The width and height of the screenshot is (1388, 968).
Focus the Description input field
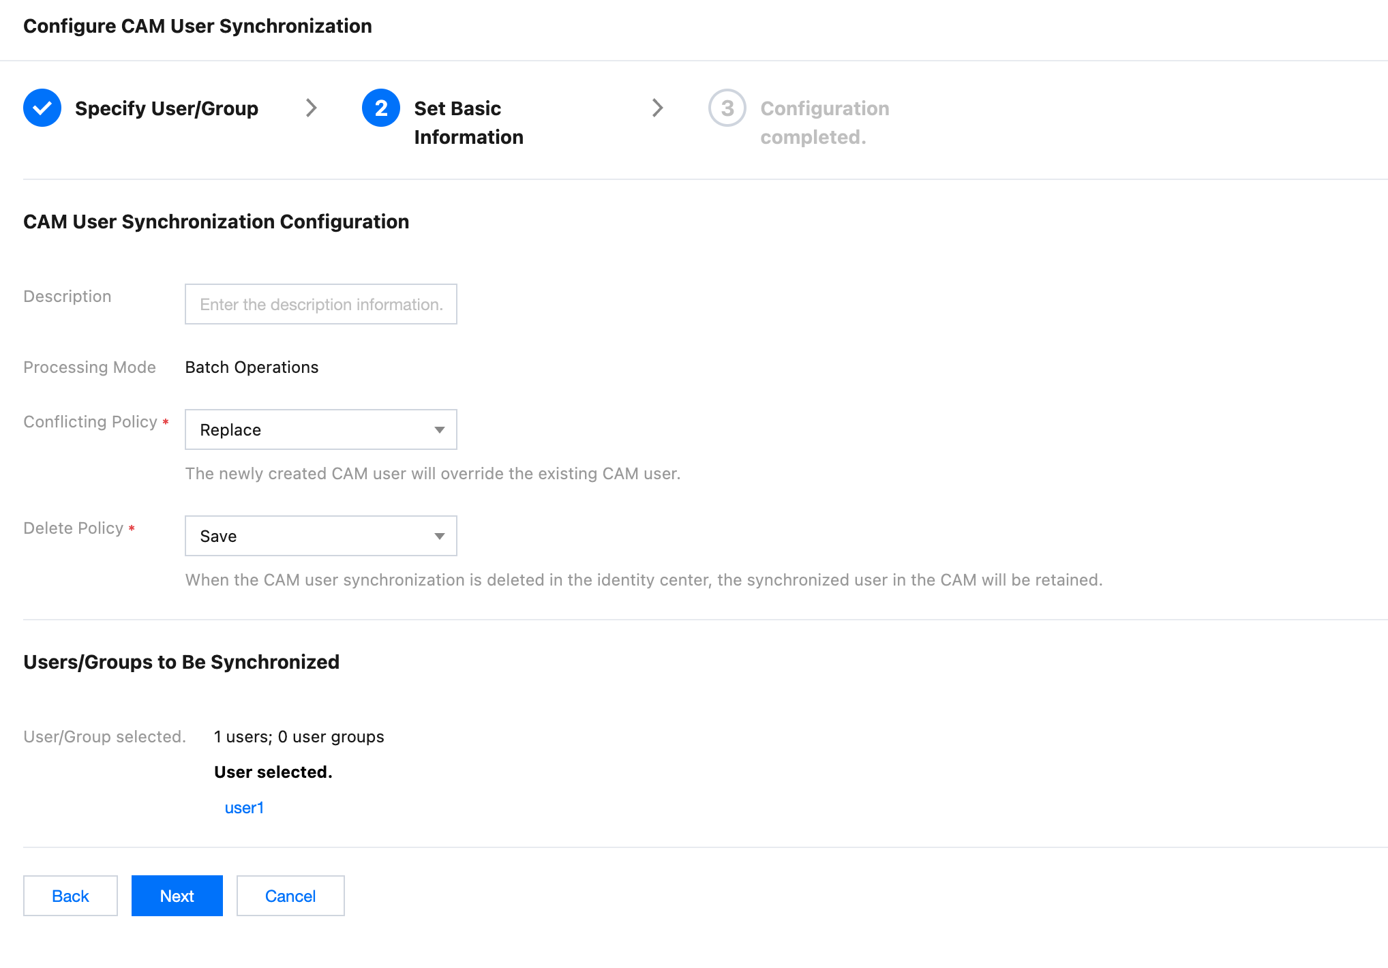tap(321, 304)
